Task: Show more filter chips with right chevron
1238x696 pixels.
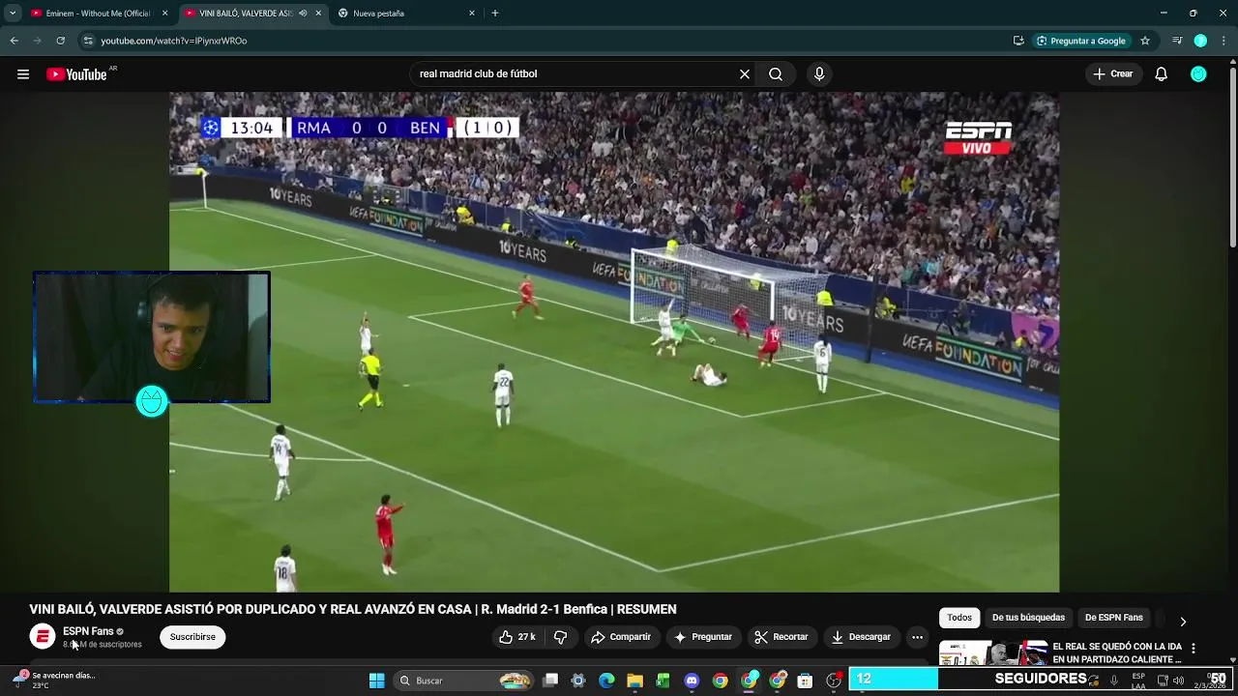Action: [x=1183, y=621]
